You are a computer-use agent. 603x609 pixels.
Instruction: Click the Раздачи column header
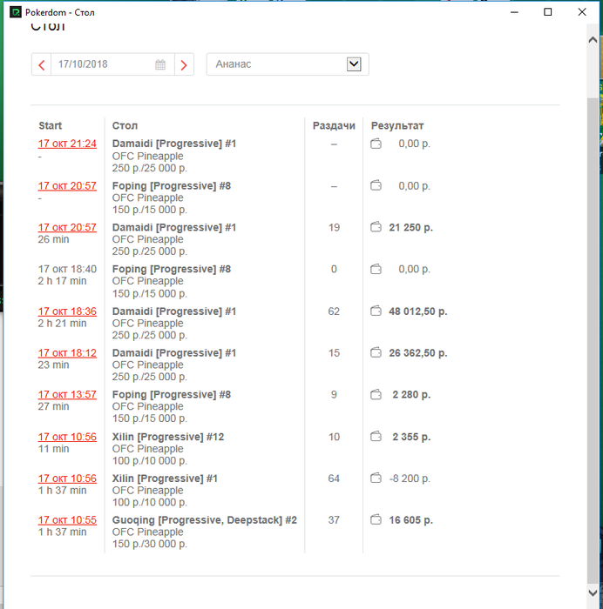pos(334,126)
